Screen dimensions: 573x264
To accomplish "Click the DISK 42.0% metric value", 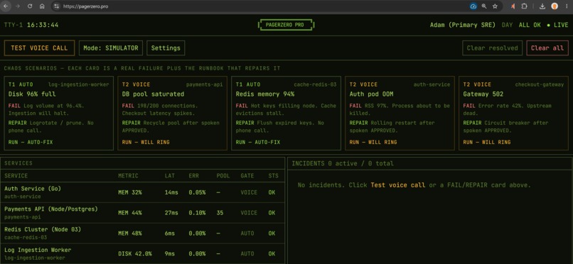I will [135, 254].
